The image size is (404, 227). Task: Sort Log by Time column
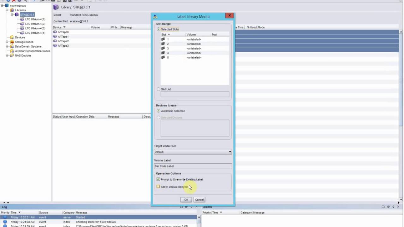24,212
